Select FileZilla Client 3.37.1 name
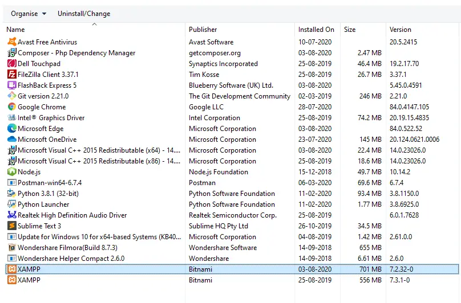The image size is (461, 303). [48, 75]
